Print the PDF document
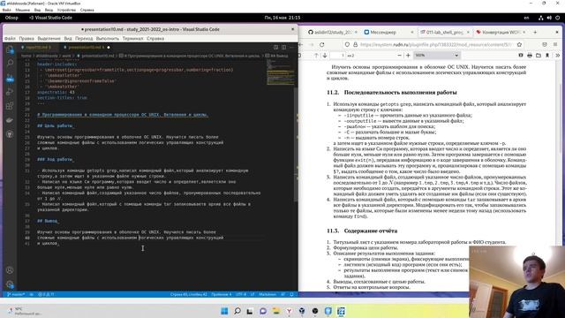The image size is (565, 318). pos(530,56)
